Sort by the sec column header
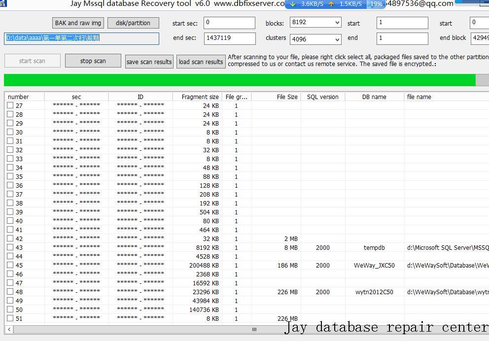 (x=76, y=97)
